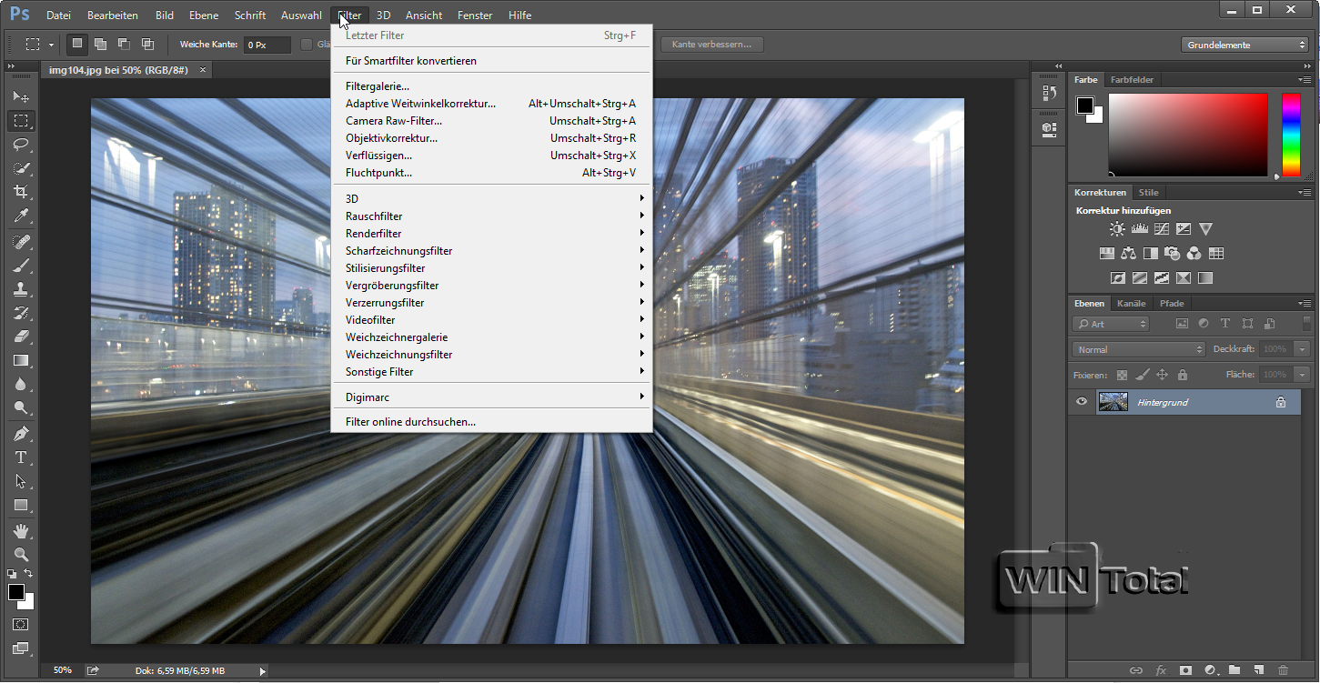Select the Crop tool
This screenshot has height=683, width=1320.
pyautogui.click(x=21, y=192)
